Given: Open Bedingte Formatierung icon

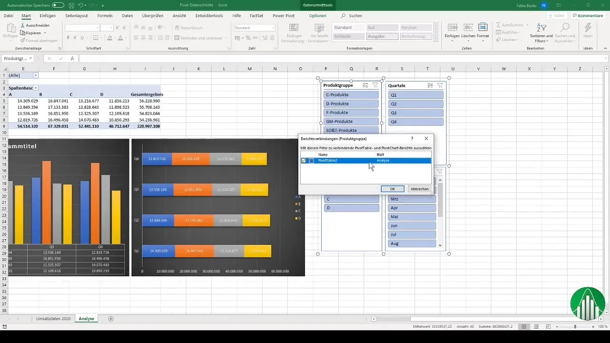Looking at the screenshot, I should tap(294, 27).
